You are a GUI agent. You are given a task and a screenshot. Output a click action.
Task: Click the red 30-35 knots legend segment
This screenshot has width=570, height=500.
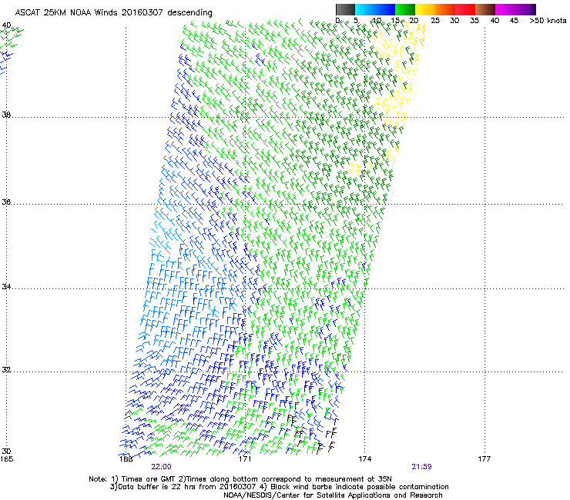pos(465,9)
